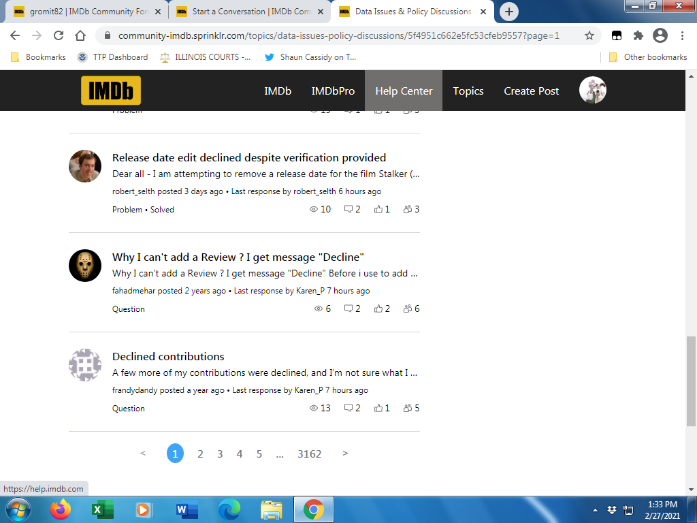
Task: Open Firefox from the taskbar
Action: 61,509
